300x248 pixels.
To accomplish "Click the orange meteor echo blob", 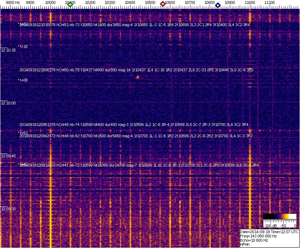I will (x=138, y=77).
